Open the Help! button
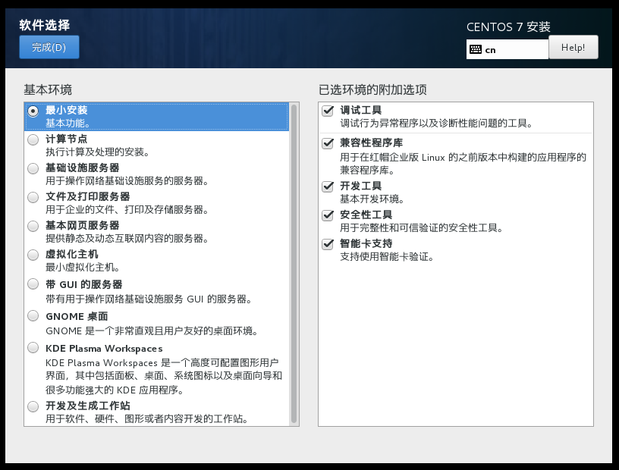 (573, 47)
